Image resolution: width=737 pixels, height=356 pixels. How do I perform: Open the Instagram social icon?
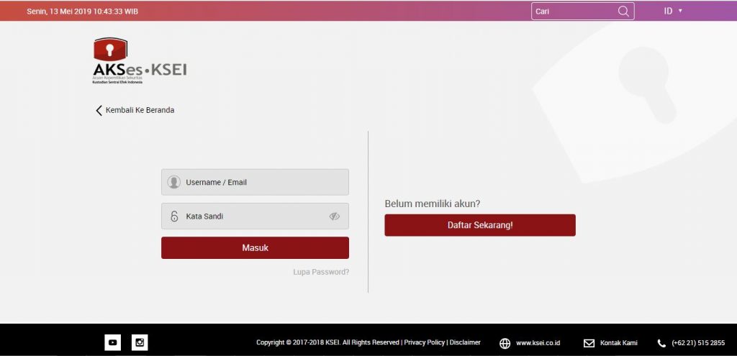click(x=140, y=343)
